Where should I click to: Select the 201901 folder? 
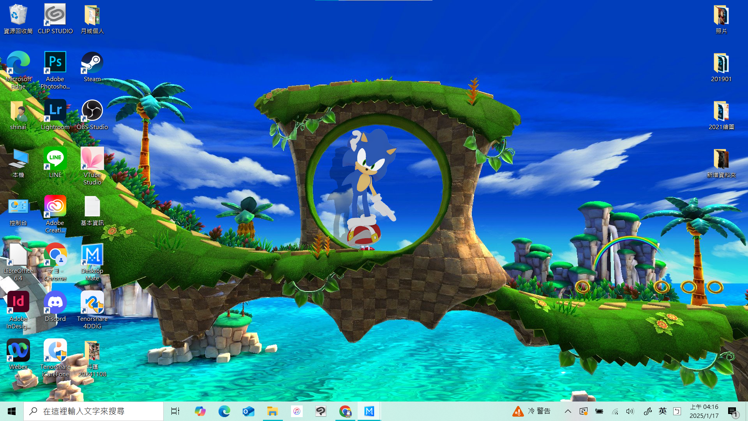coord(721,67)
